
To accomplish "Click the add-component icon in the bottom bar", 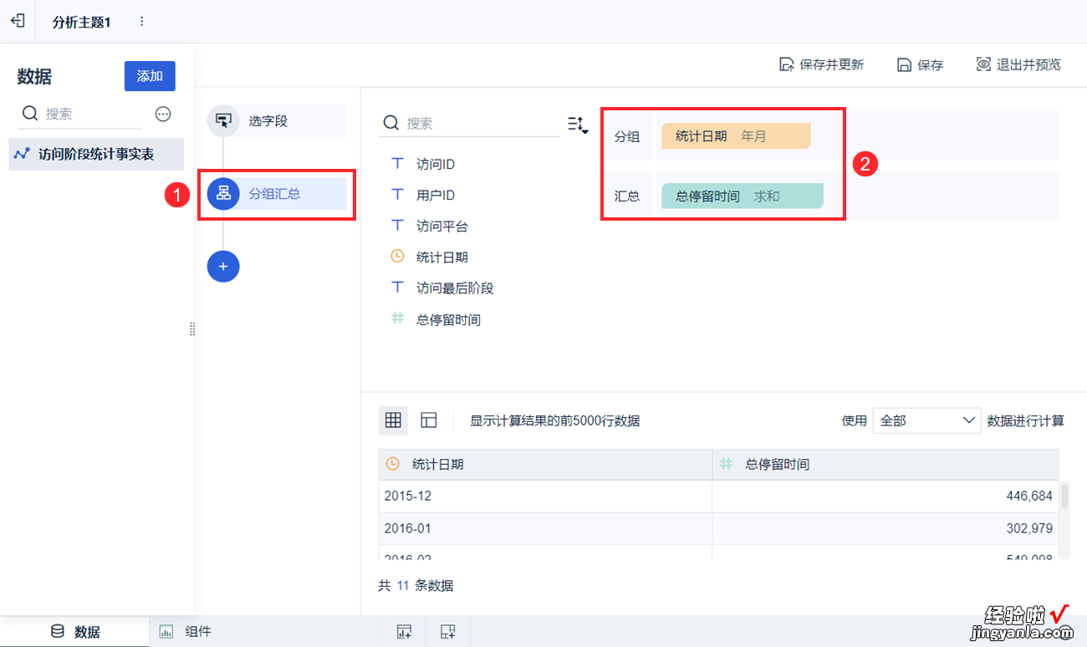I will pos(404,632).
